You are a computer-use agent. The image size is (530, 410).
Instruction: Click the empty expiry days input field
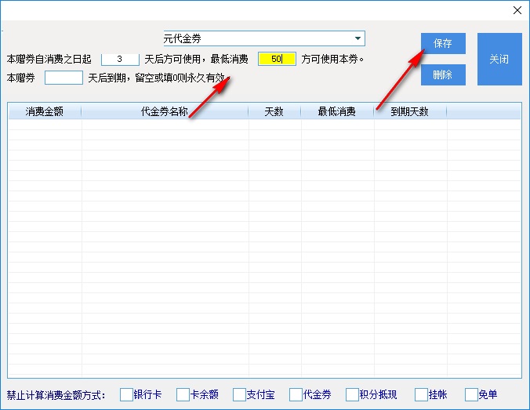(x=64, y=78)
